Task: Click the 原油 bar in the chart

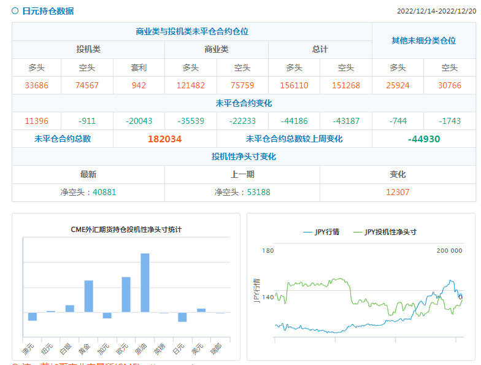Action: [145, 283]
